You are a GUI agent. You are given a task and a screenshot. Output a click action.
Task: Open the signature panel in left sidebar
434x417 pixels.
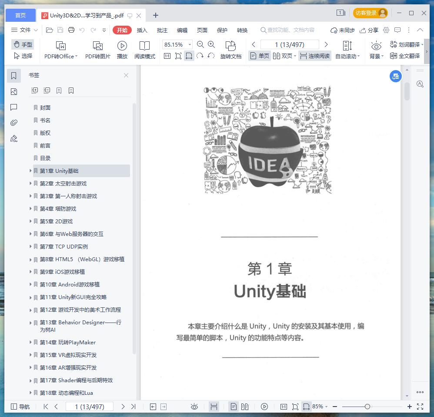point(13,138)
